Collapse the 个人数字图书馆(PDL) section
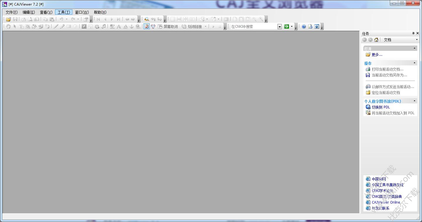The width and height of the screenshot is (422, 222). coord(415,101)
